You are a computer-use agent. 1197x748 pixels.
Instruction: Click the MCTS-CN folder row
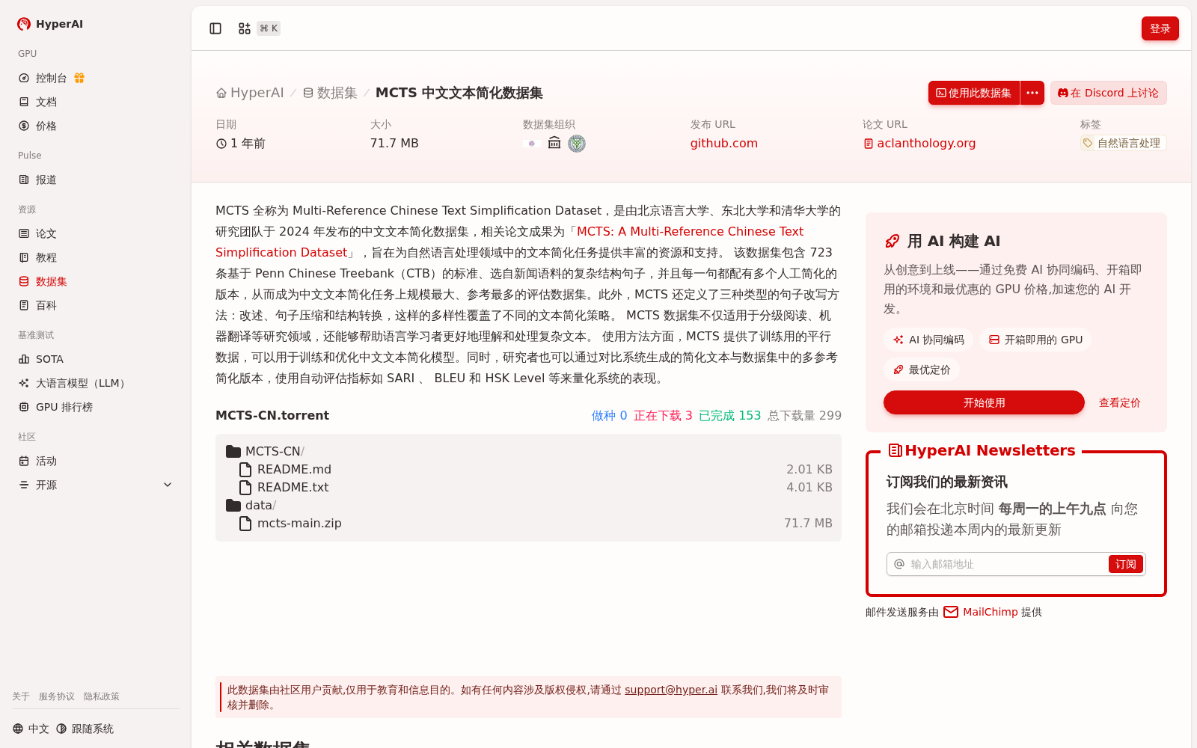(528, 451)
